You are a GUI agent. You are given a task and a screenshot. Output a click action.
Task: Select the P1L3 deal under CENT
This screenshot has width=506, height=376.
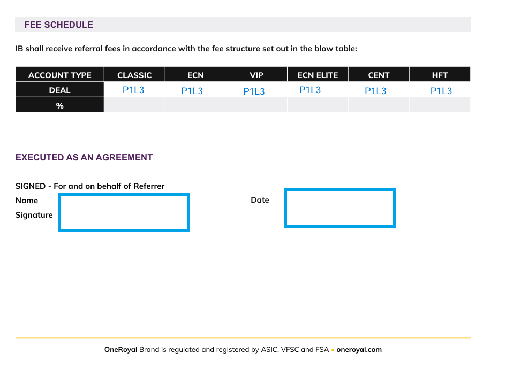(x=375, y=91)
